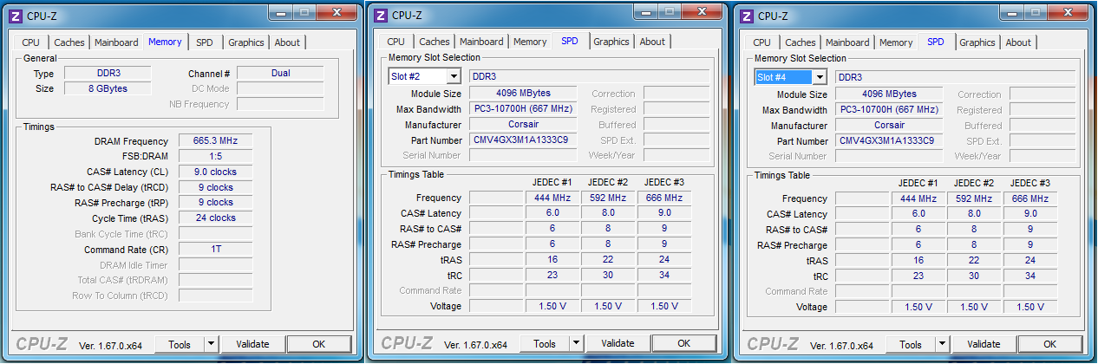
Task: Click the JEDEC #1 frequency 444 MHz in the Slot #4 window
Action: coord(918,198)
